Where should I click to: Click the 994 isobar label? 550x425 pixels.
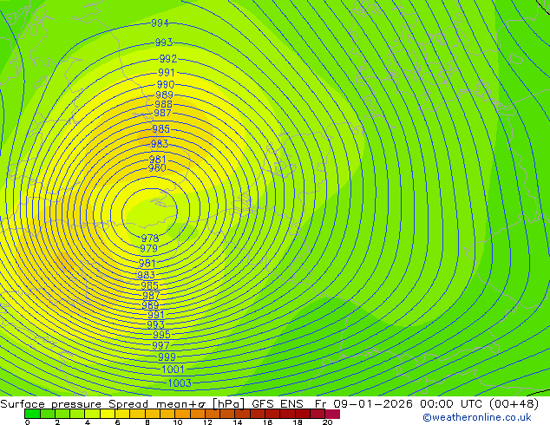pyautogui.click(x=160, y=23)
